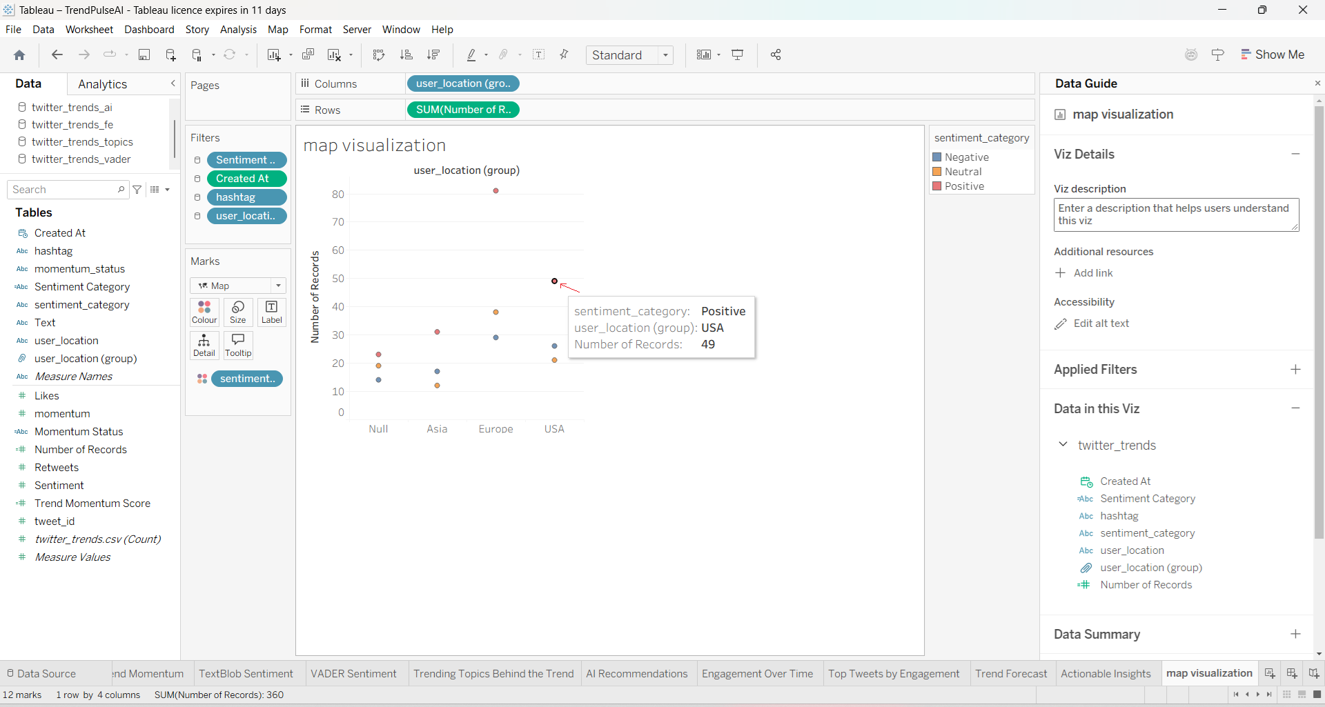Switch to the Show tabs view icon

click(1317, 695)
